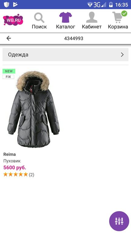Go back using the arrow icon
The image size is (131, 233).
click(9, 38)
